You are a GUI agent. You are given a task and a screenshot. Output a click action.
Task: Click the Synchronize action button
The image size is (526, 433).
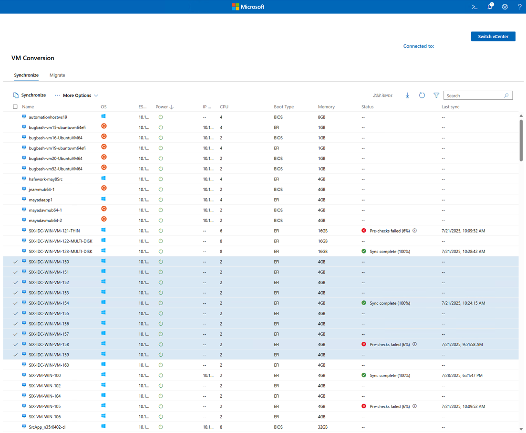[30, 95]
